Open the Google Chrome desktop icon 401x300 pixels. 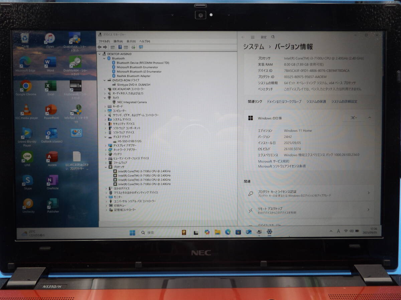(26, 88)
